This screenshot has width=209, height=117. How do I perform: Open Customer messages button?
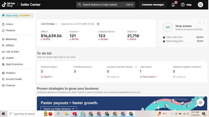[x=153, y=5]
